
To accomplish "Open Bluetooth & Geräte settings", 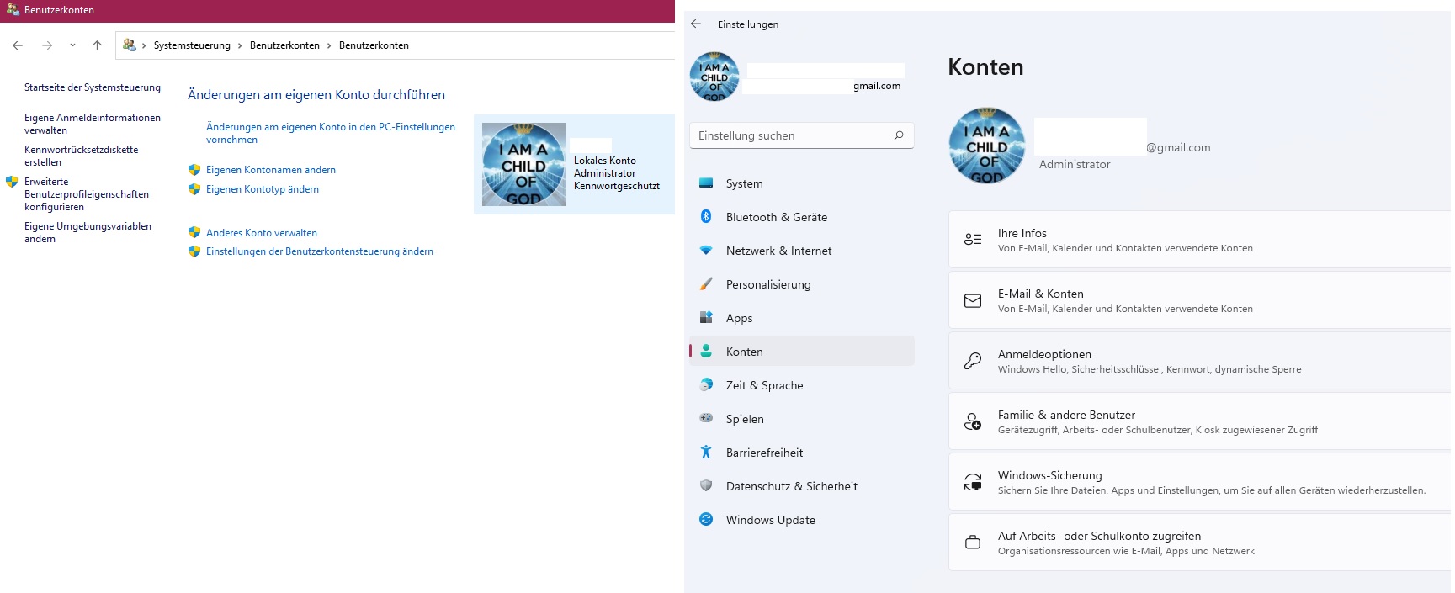I will 801,217.
